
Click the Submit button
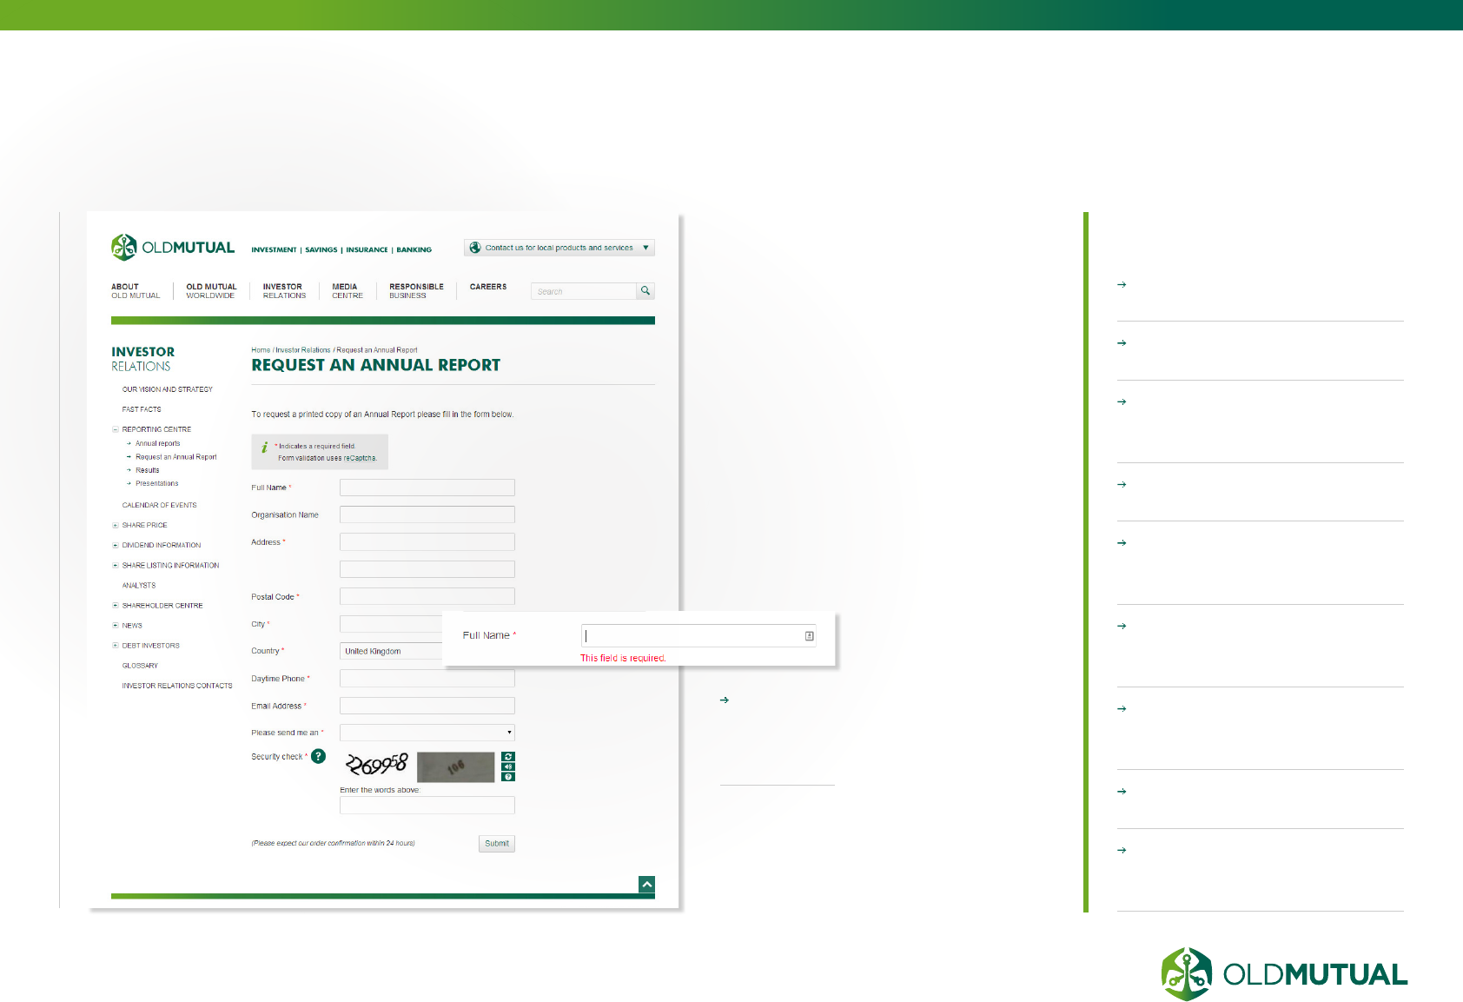coord(497,843)
